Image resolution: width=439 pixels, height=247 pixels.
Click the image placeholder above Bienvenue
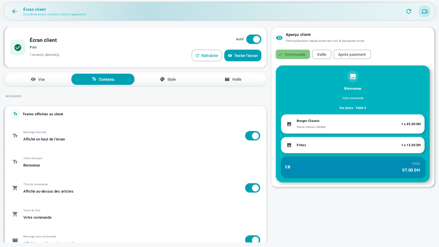click(x=353, y=76)
